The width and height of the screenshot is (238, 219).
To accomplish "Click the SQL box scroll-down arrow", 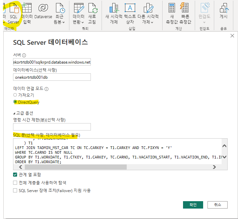I will point(225,157).
